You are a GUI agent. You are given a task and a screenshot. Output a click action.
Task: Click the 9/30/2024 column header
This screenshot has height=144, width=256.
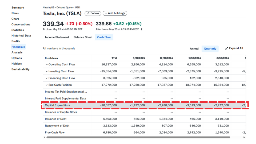[195, 58]
